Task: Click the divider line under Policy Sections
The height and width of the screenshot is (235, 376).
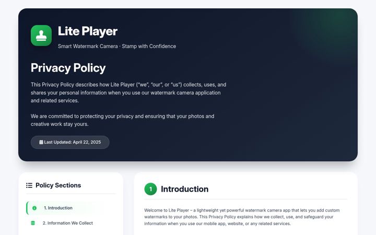Action: [x=71, y=194]
